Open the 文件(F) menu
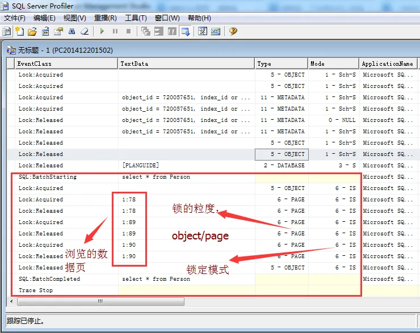 pos(15,18)
